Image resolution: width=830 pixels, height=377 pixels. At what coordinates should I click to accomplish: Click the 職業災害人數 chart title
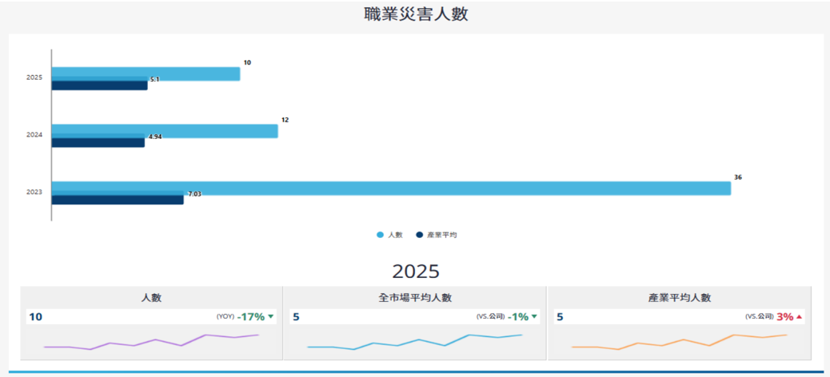pyautogui.click(x=416, y=14)
